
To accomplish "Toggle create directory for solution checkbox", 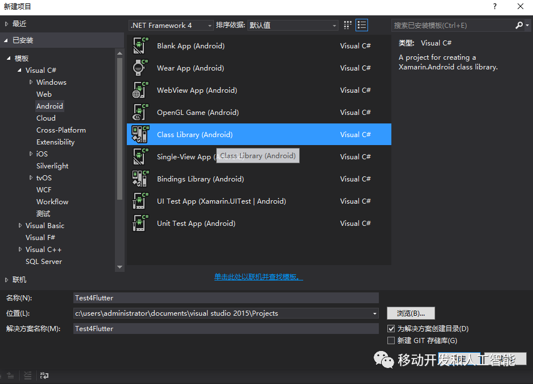I will 391,329.
